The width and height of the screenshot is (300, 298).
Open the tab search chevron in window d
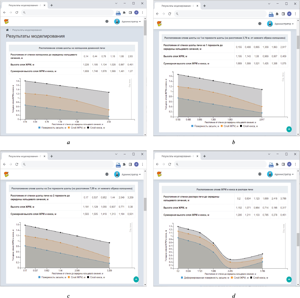click(269, 154)
